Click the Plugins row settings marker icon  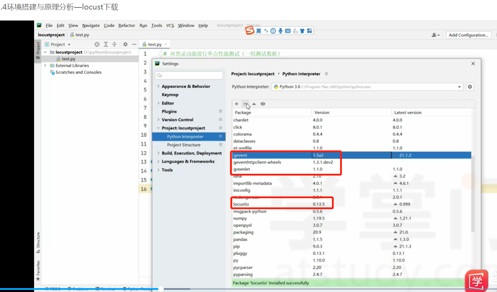(x=220, y=111)
